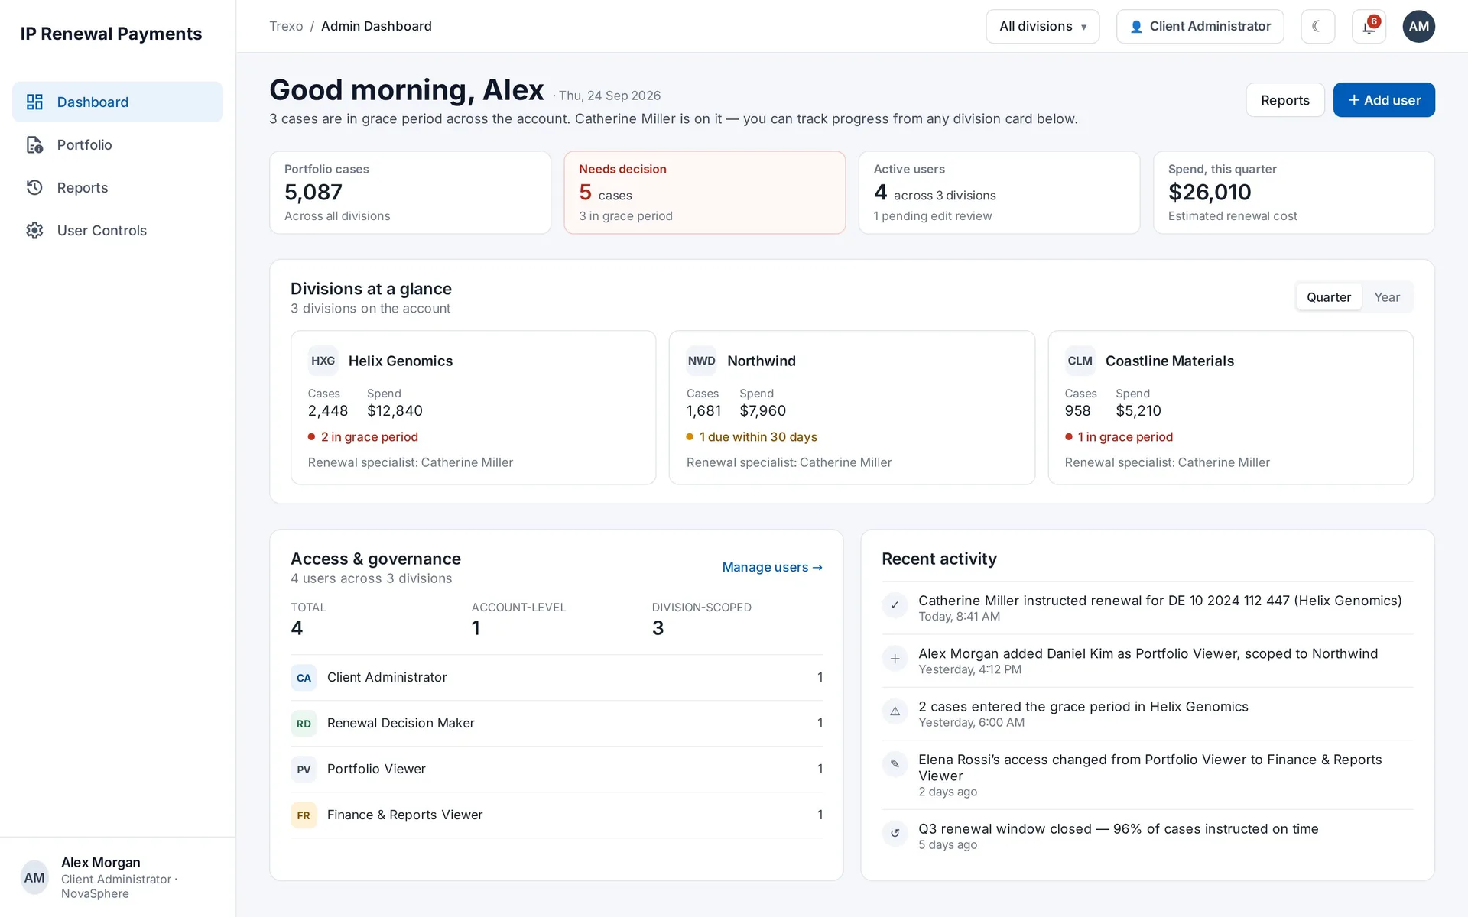Click the NWD division badge
Screen dimensions: 1468x917
pos(701,361)
